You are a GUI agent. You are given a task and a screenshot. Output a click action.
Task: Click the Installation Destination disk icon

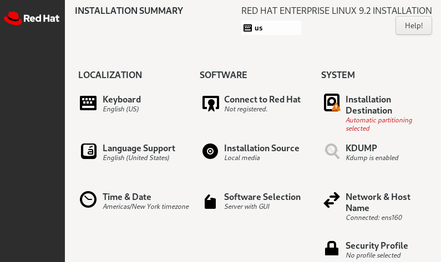pyautogui.click(x=332, y=102)
